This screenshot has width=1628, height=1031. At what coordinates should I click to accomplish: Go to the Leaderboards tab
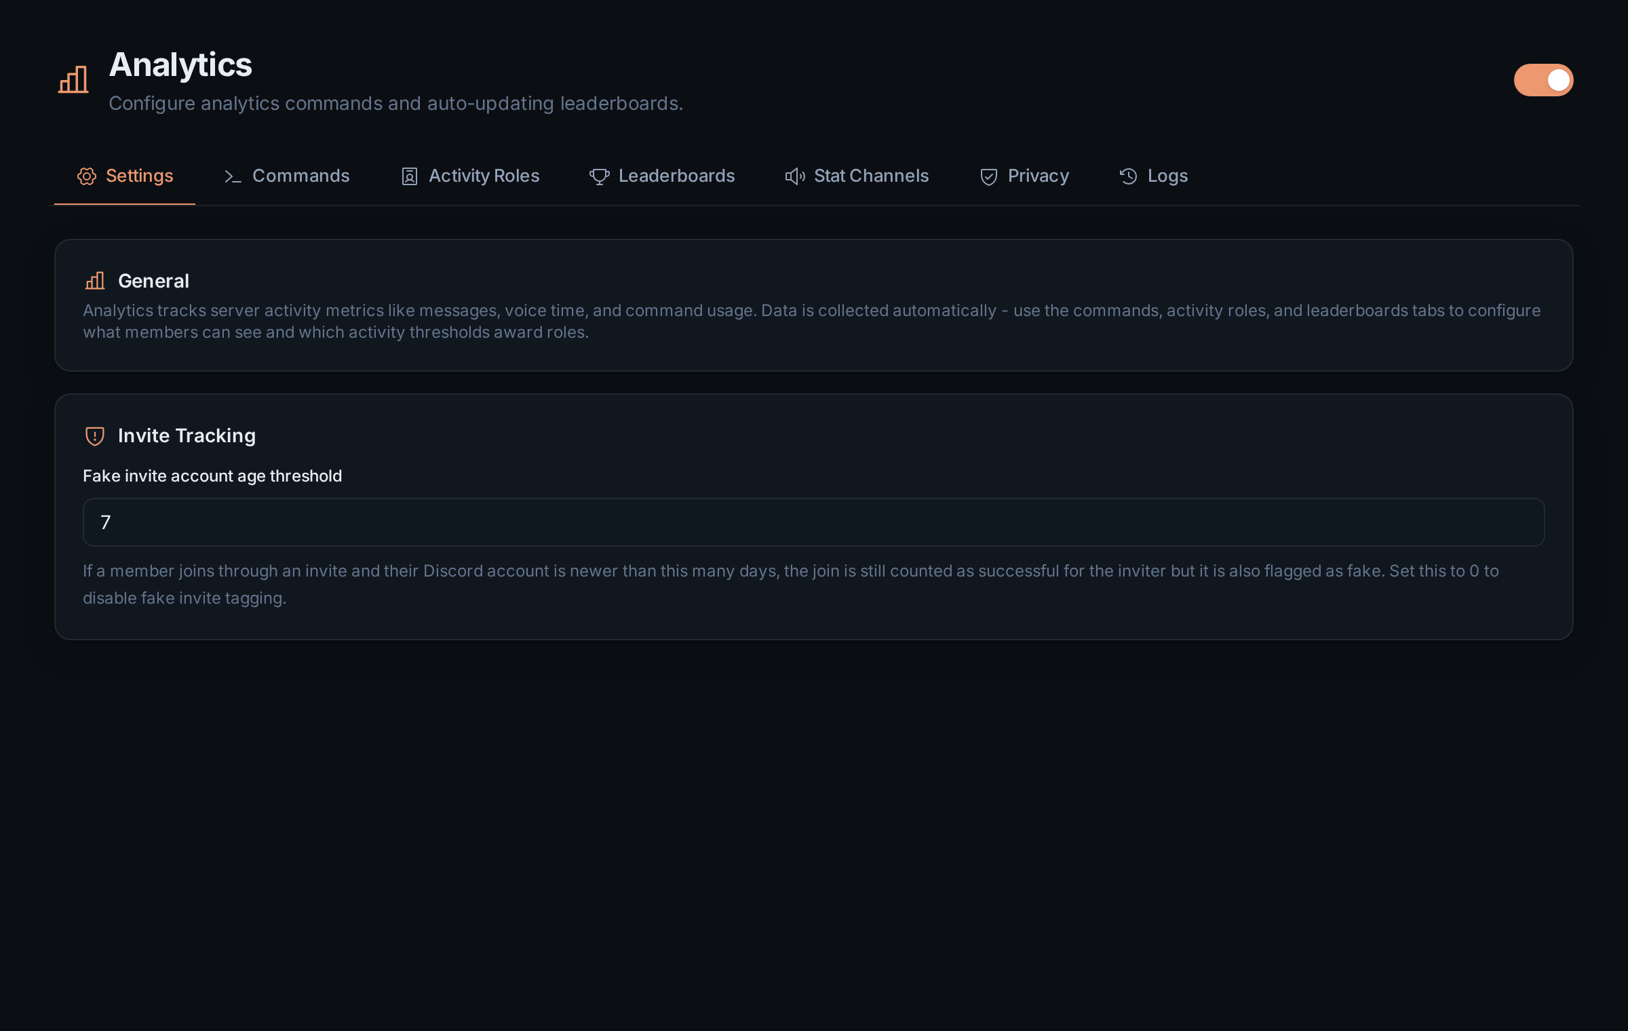(662, 176)
